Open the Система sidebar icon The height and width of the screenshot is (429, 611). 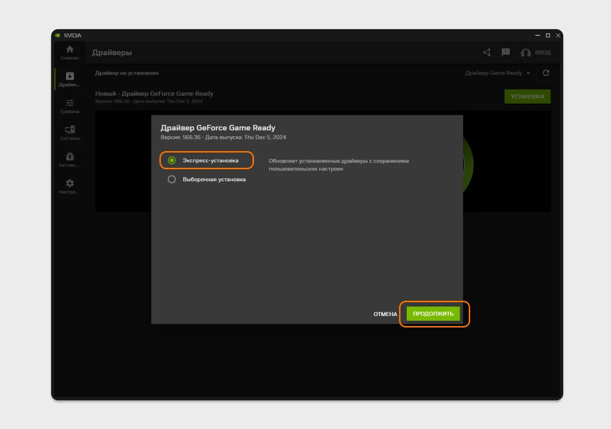pos(70,130)
